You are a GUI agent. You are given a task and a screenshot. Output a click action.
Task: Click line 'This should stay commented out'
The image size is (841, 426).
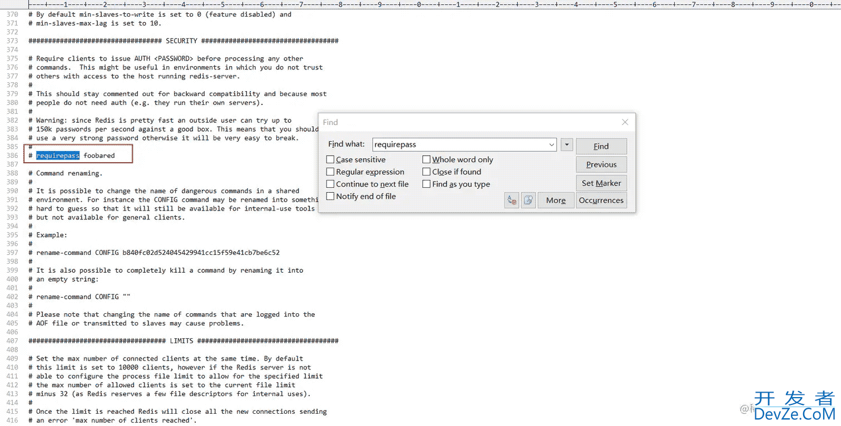coord(177,94)
